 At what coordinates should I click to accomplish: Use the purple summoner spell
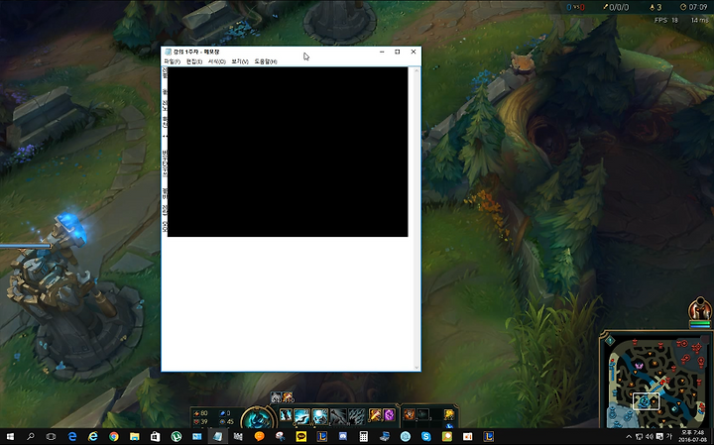(389, 414)
